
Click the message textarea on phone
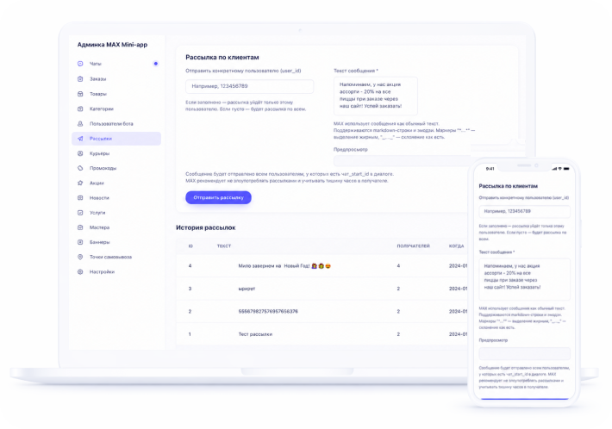tap(524, 279)
